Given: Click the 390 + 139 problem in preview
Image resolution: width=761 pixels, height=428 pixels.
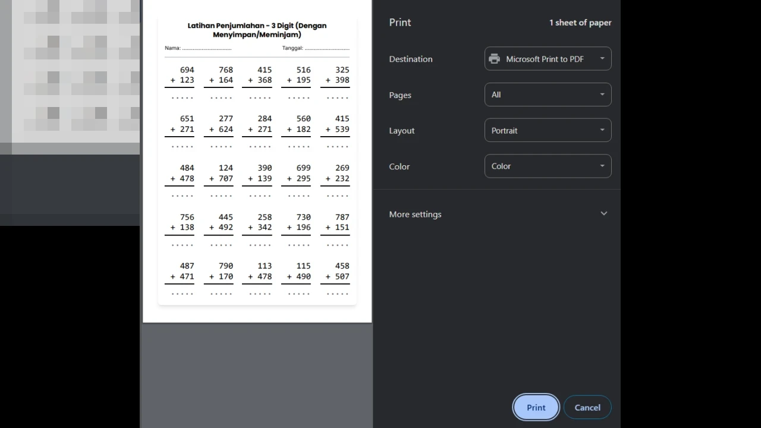Looking at the screenshot, I should pyautogui.click(x=258, y=173).
